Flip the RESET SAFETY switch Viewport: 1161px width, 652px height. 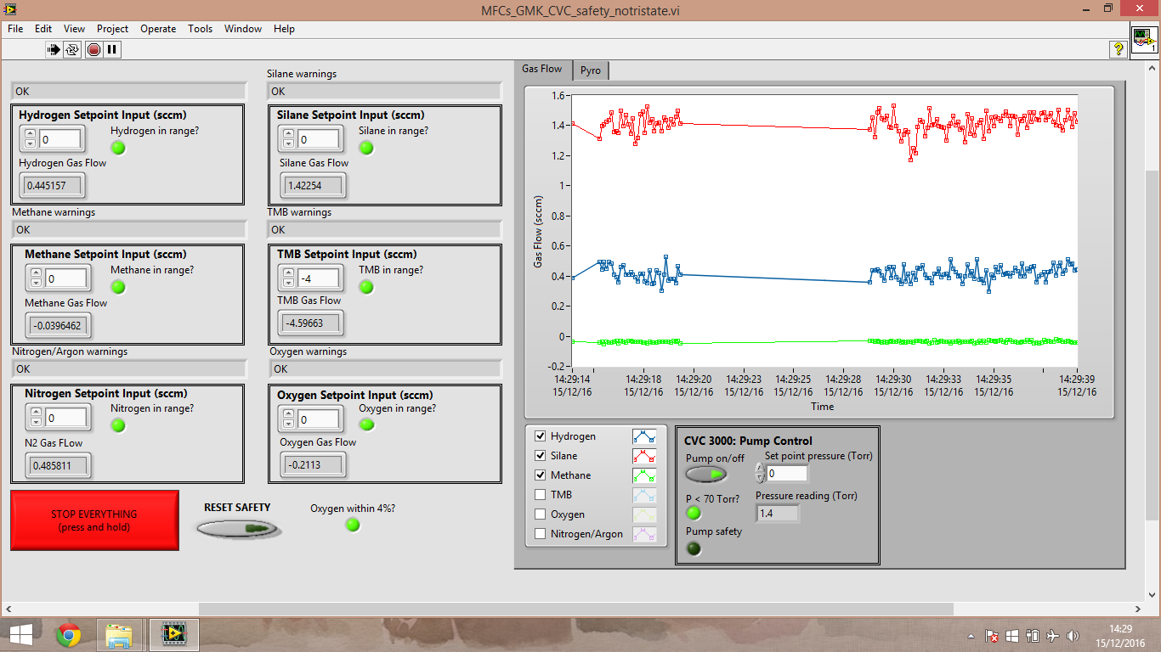click(239, 529)
